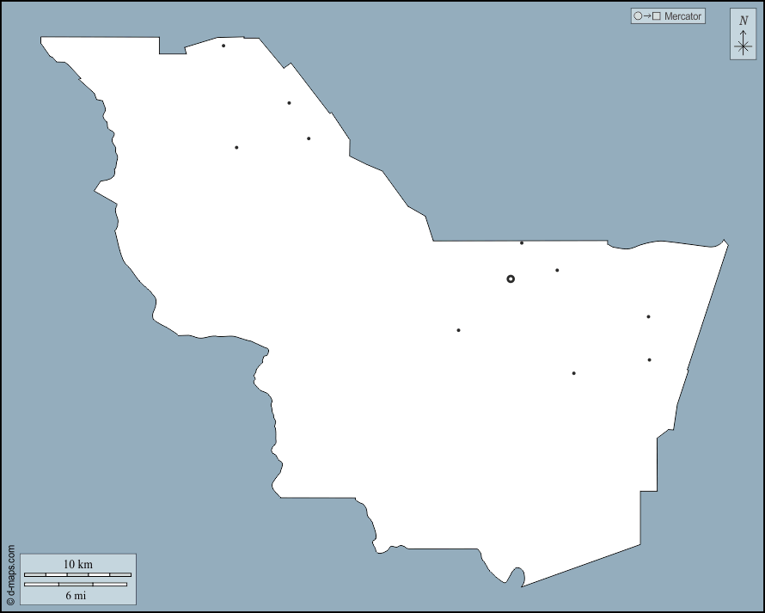The height and width of the screenshot is (613, 765).
Task: Select the northernmost city dot on the map
Action: (223, 46)
